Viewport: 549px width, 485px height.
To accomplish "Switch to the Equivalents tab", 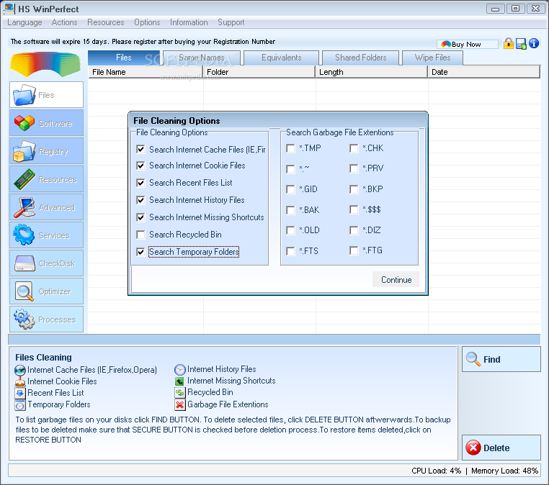I will click(282, 58).
